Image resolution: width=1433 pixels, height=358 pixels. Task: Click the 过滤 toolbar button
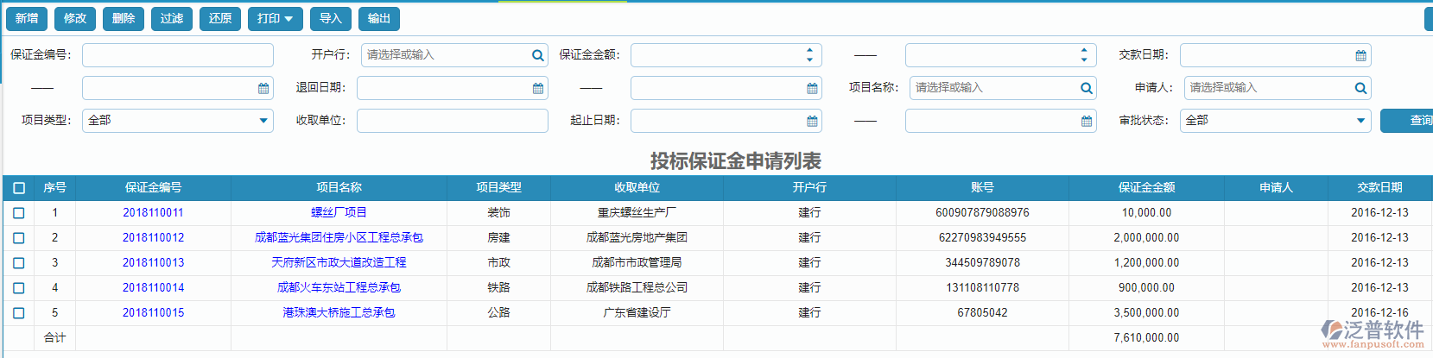point(172,18)
